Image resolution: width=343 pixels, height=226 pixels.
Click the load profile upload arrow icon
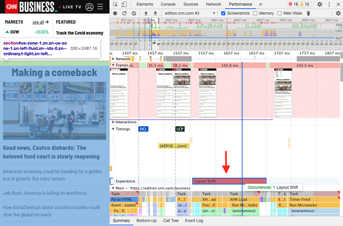146,13
